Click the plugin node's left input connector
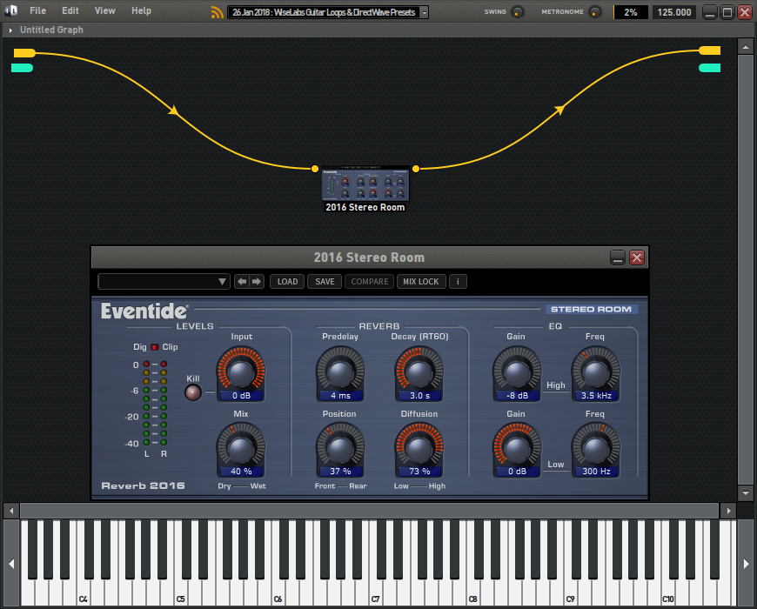 315,169
